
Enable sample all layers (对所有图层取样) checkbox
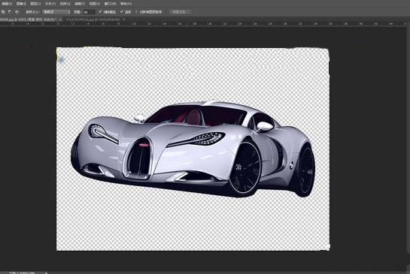click(136, 12)
